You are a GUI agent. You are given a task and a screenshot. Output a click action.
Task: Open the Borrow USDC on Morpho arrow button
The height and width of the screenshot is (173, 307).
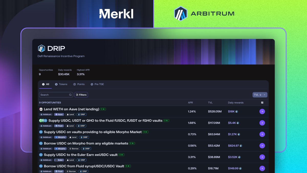point(262,146)
